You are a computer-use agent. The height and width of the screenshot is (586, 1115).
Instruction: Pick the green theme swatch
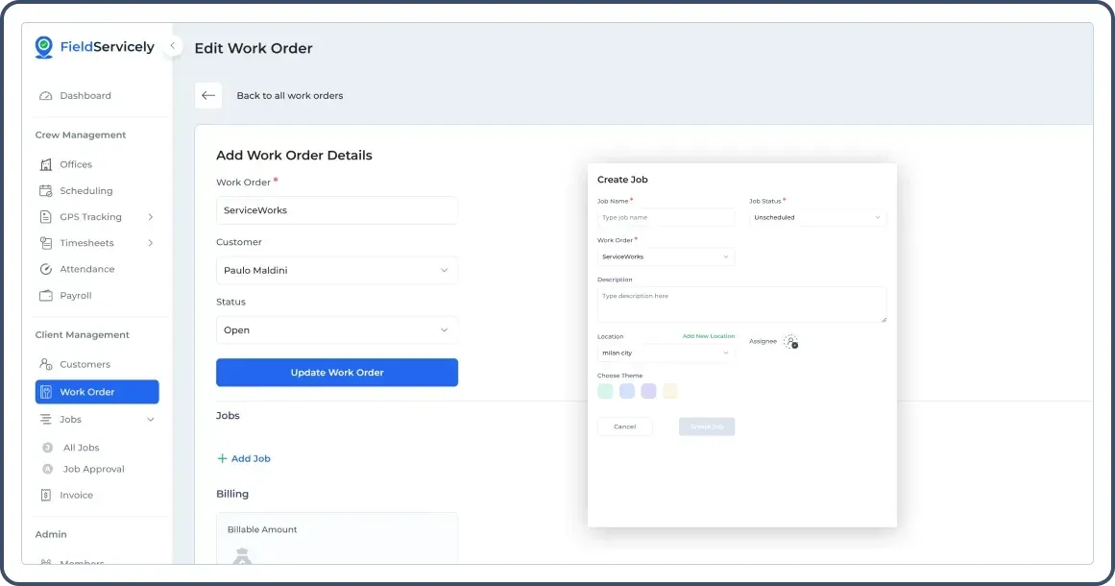(605, 390)
